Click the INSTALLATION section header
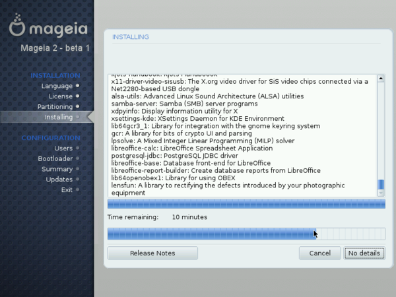 [x=55, y=75]
